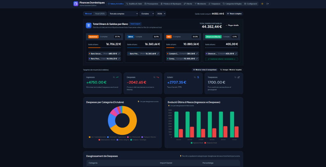Image resolution: width=326 pixels, height=167 pixels.
Task: Click the last month's green income bar
Action: (x=232, y=125)
